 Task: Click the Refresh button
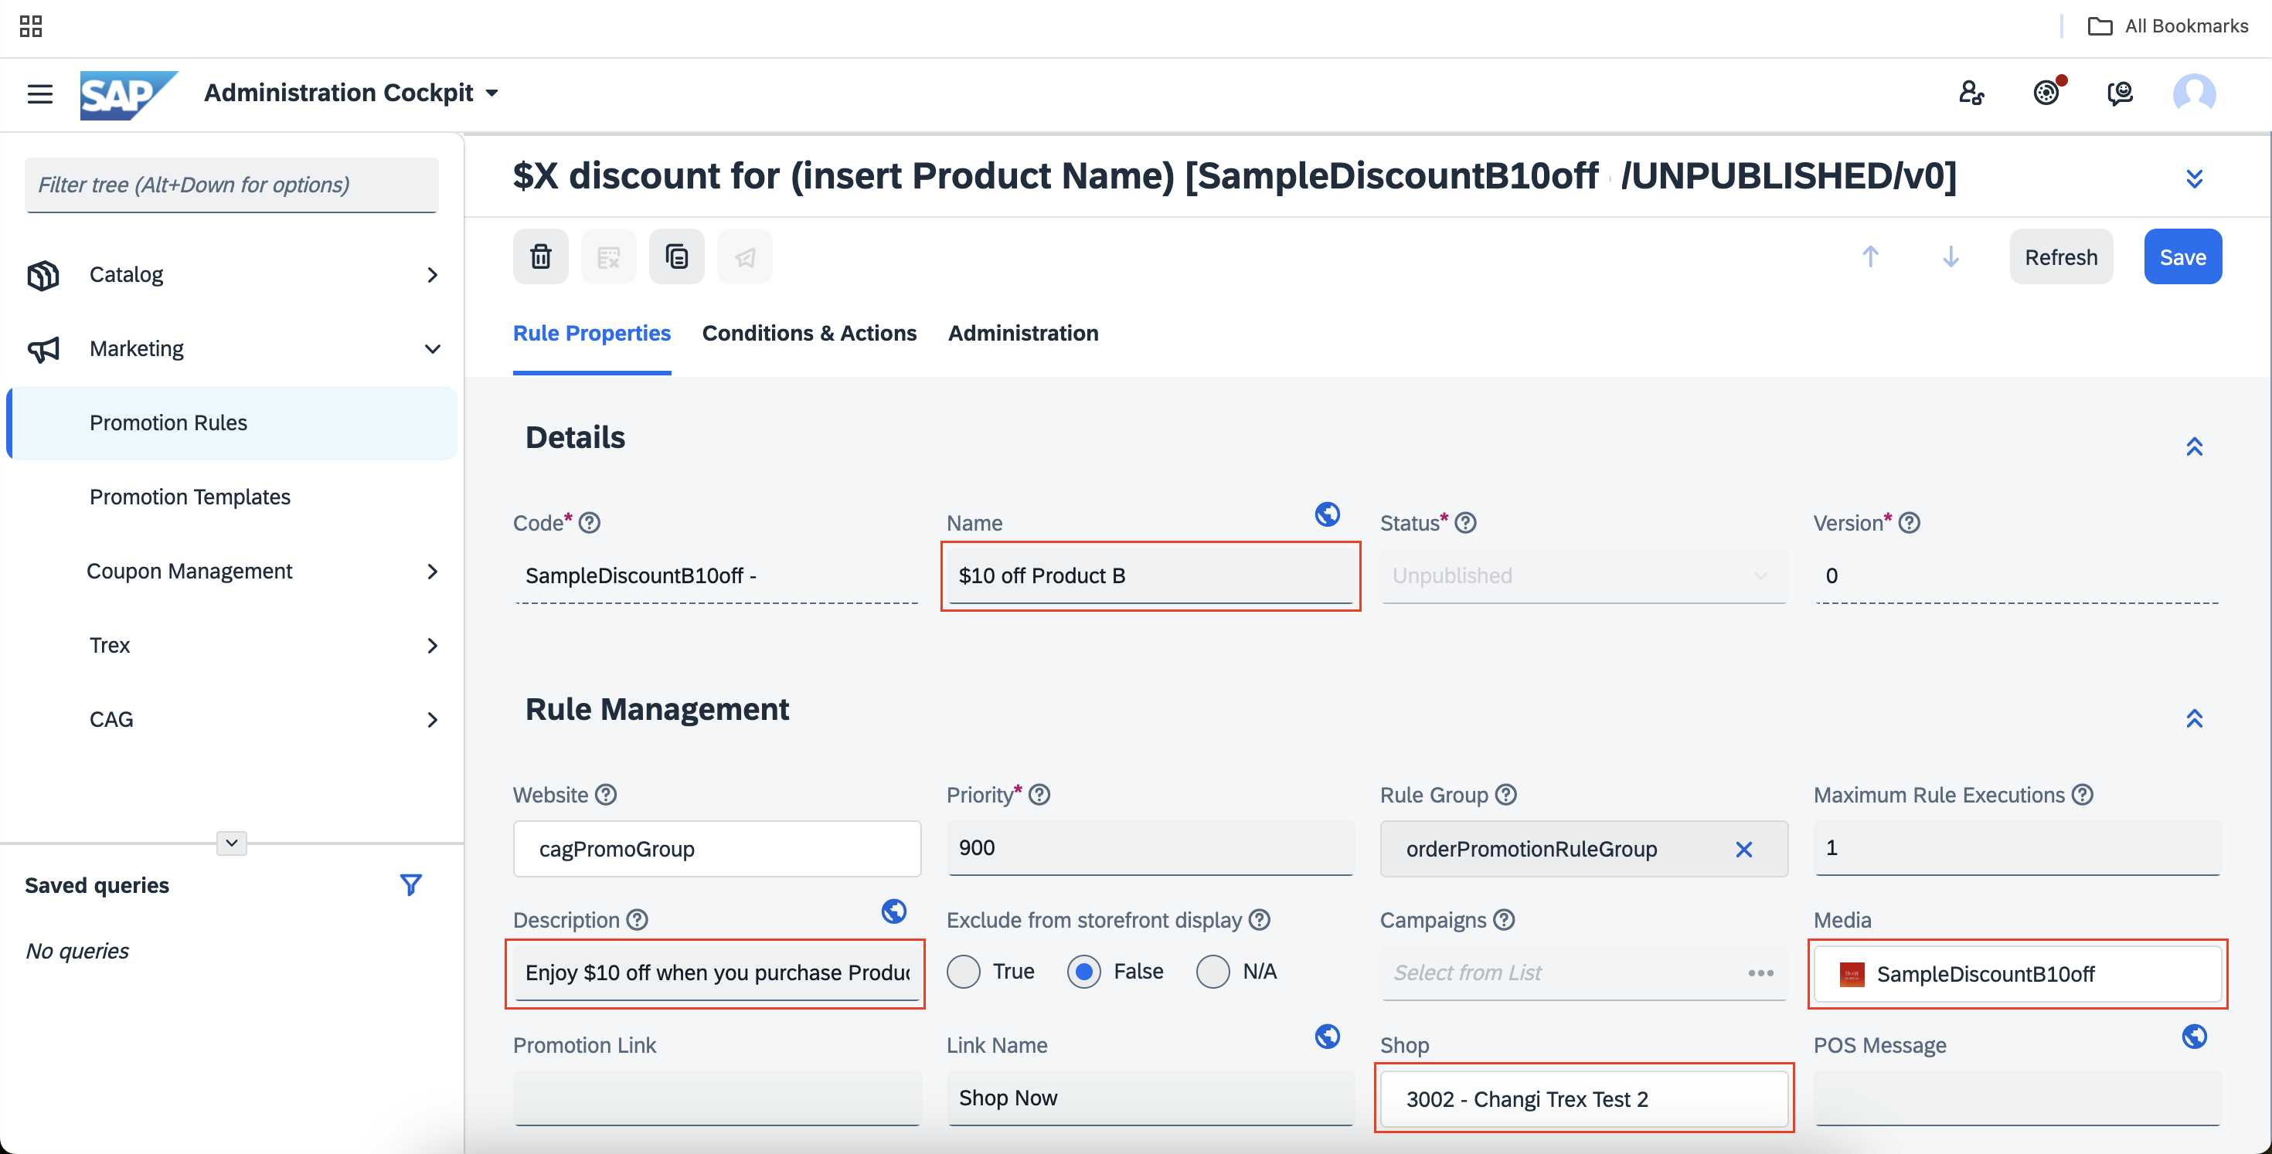[2061, 256]
